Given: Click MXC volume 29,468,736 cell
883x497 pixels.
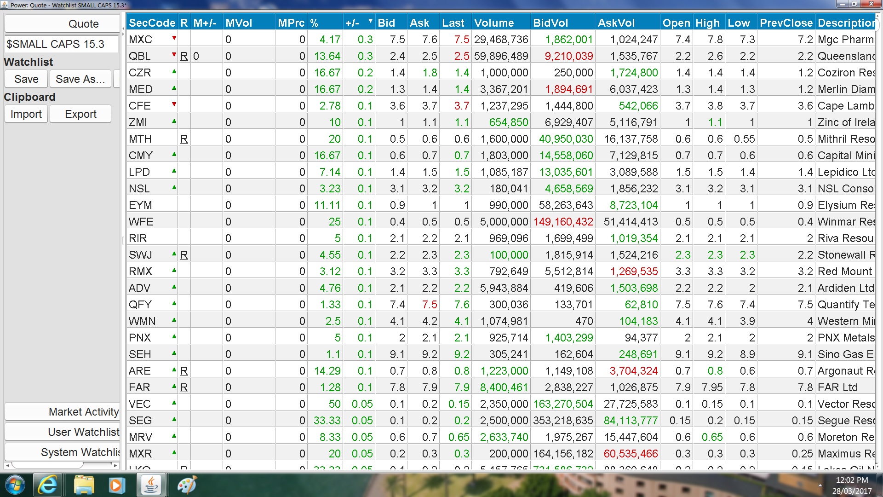Looking at the screenshot, I should pyautogui.click(x=501, y=39).
